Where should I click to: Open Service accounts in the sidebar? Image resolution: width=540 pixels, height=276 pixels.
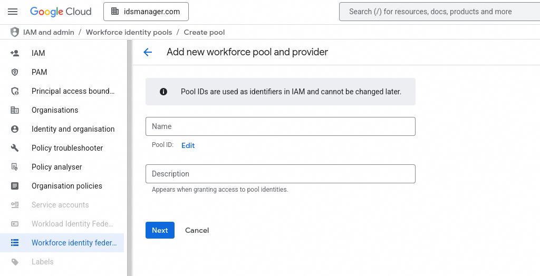click(60, 205)
